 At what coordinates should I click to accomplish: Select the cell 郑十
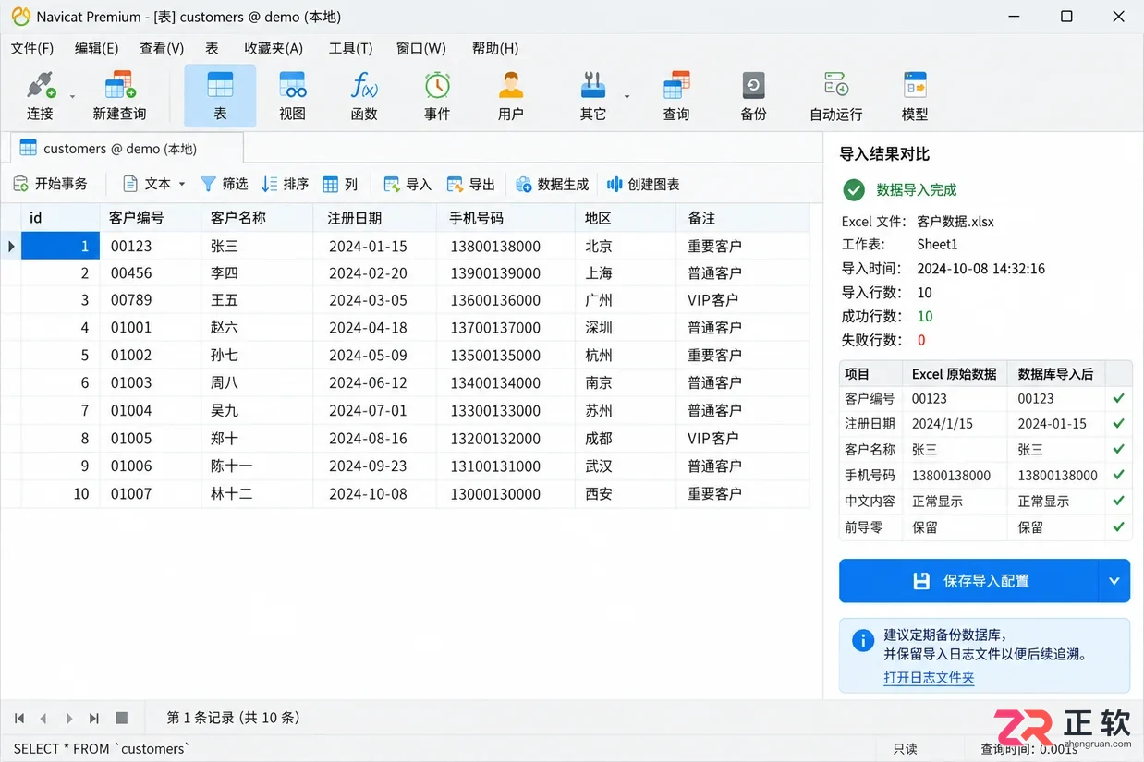[257, 439]
